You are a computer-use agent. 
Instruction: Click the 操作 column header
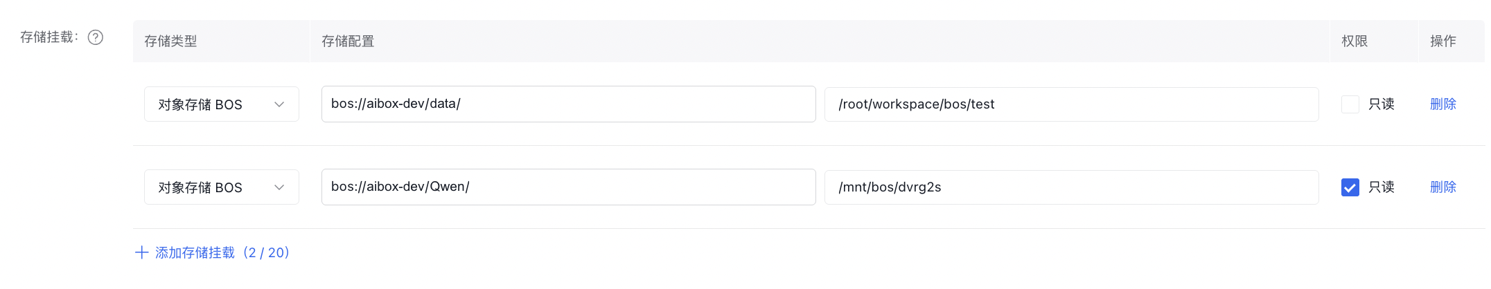pos(1443,41)
